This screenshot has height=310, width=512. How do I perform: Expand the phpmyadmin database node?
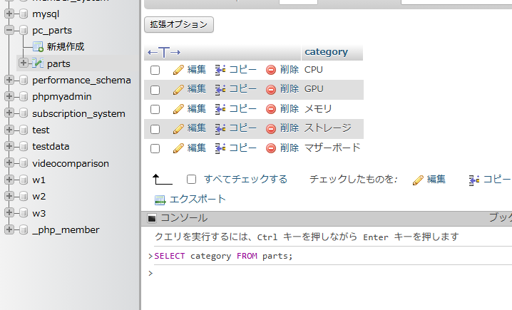[9, 97]
